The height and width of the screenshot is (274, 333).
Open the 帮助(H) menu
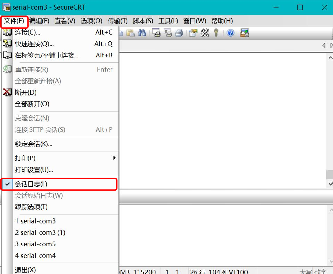[222, 21]
